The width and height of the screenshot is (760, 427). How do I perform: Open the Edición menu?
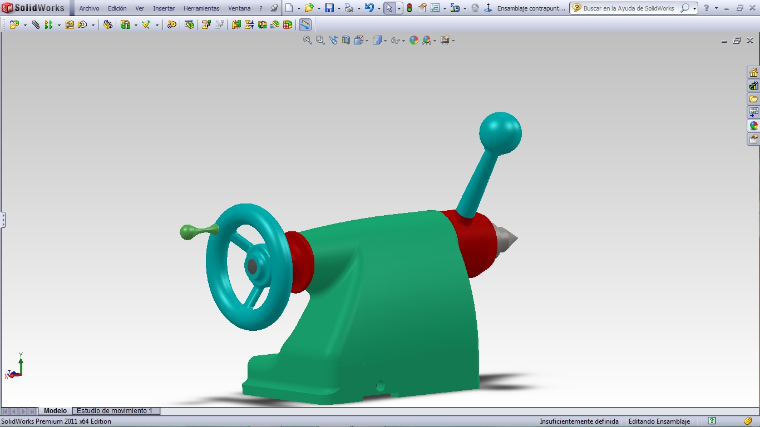point(117,8)
